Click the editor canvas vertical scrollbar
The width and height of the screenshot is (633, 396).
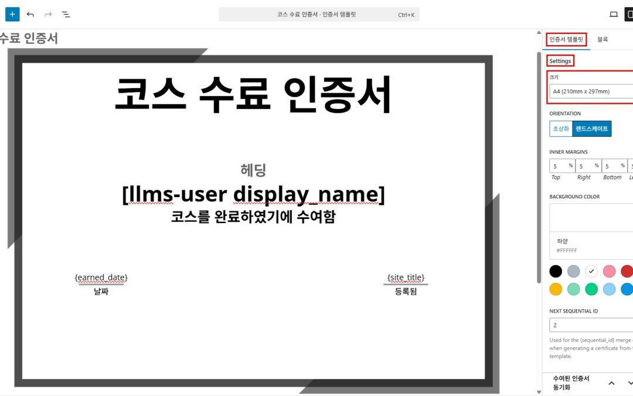539,168
